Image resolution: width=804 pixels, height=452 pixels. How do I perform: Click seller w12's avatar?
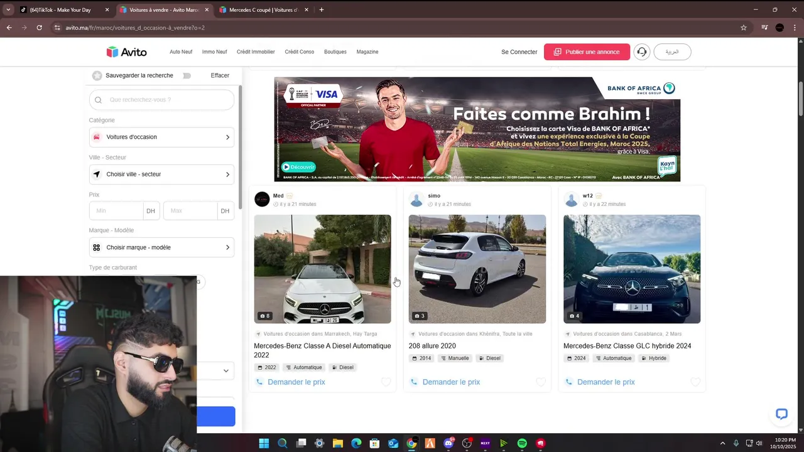point(571,200)
